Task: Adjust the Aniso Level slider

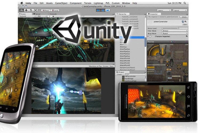Action: pyautogui.click(x=170, y=28)
